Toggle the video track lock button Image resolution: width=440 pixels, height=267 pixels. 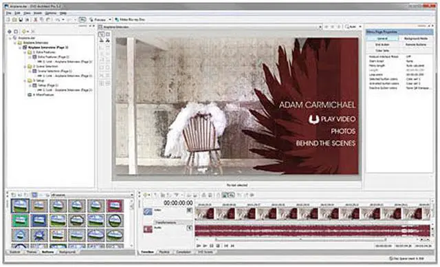point(190,211)
